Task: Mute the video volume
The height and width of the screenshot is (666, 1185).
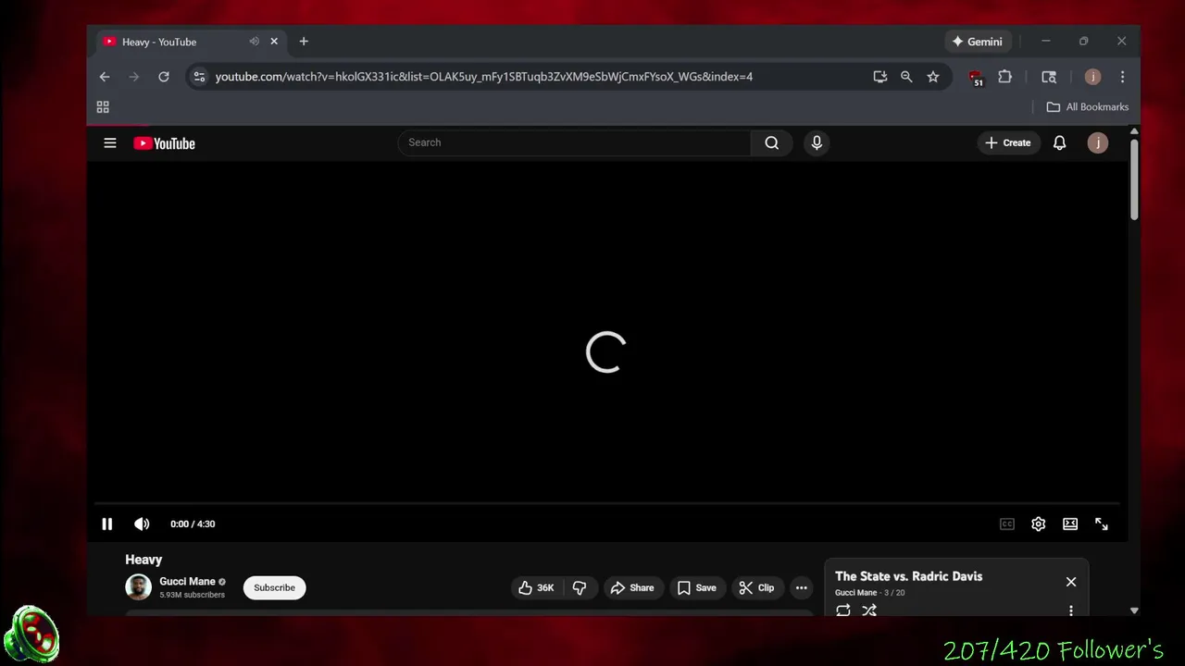Action: coord(142,524)
